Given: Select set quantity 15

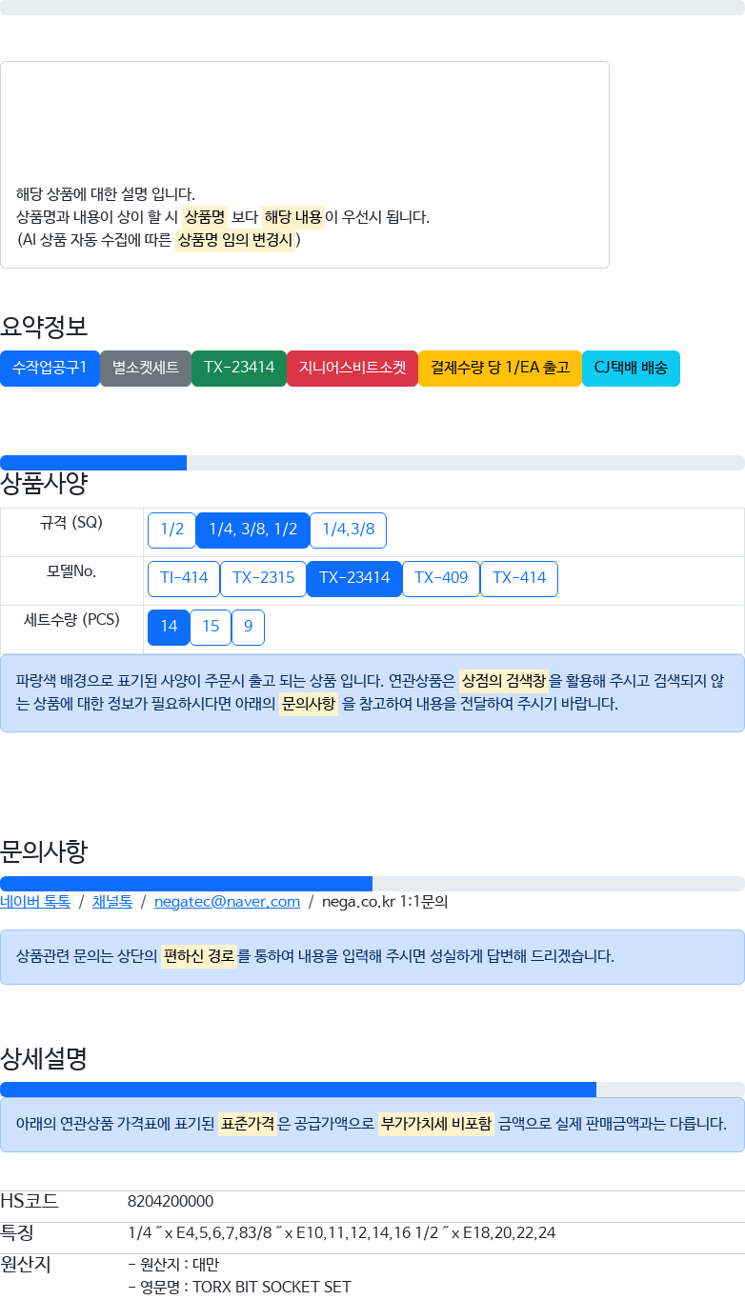Looking at the screenshot, I should point(211,628).
